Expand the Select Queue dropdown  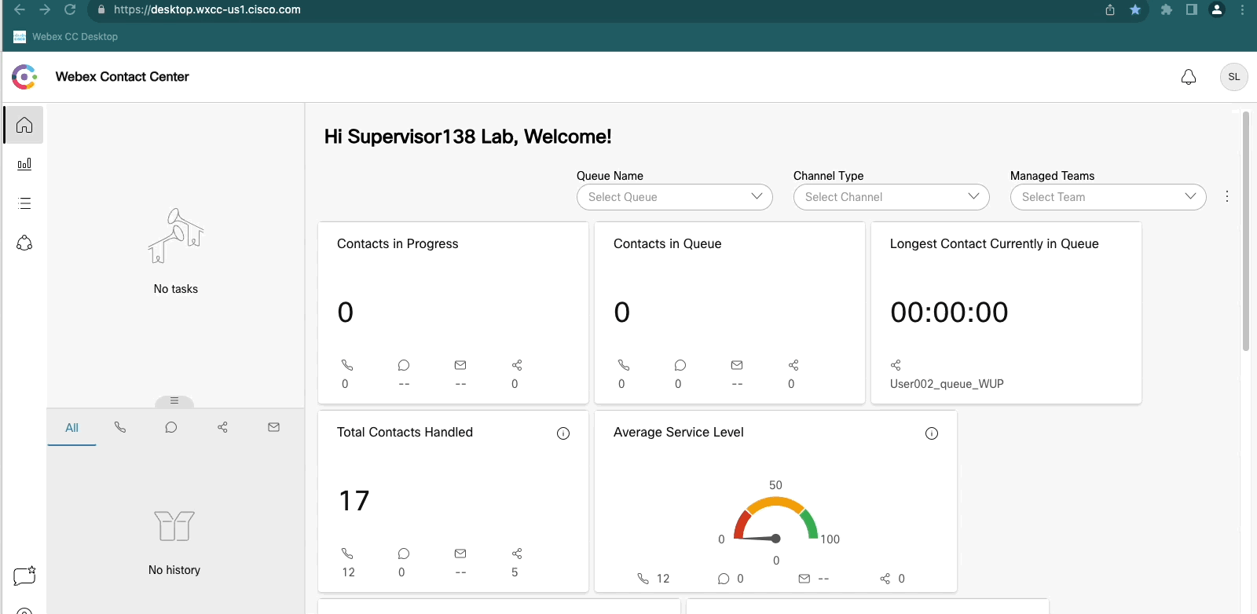coord(674,197)
